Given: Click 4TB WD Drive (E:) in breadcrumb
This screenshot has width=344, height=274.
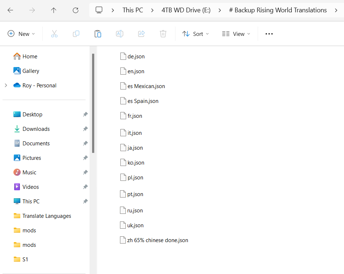Looking at the screenshot, I should pyautogui.click(x=186, y=10).
